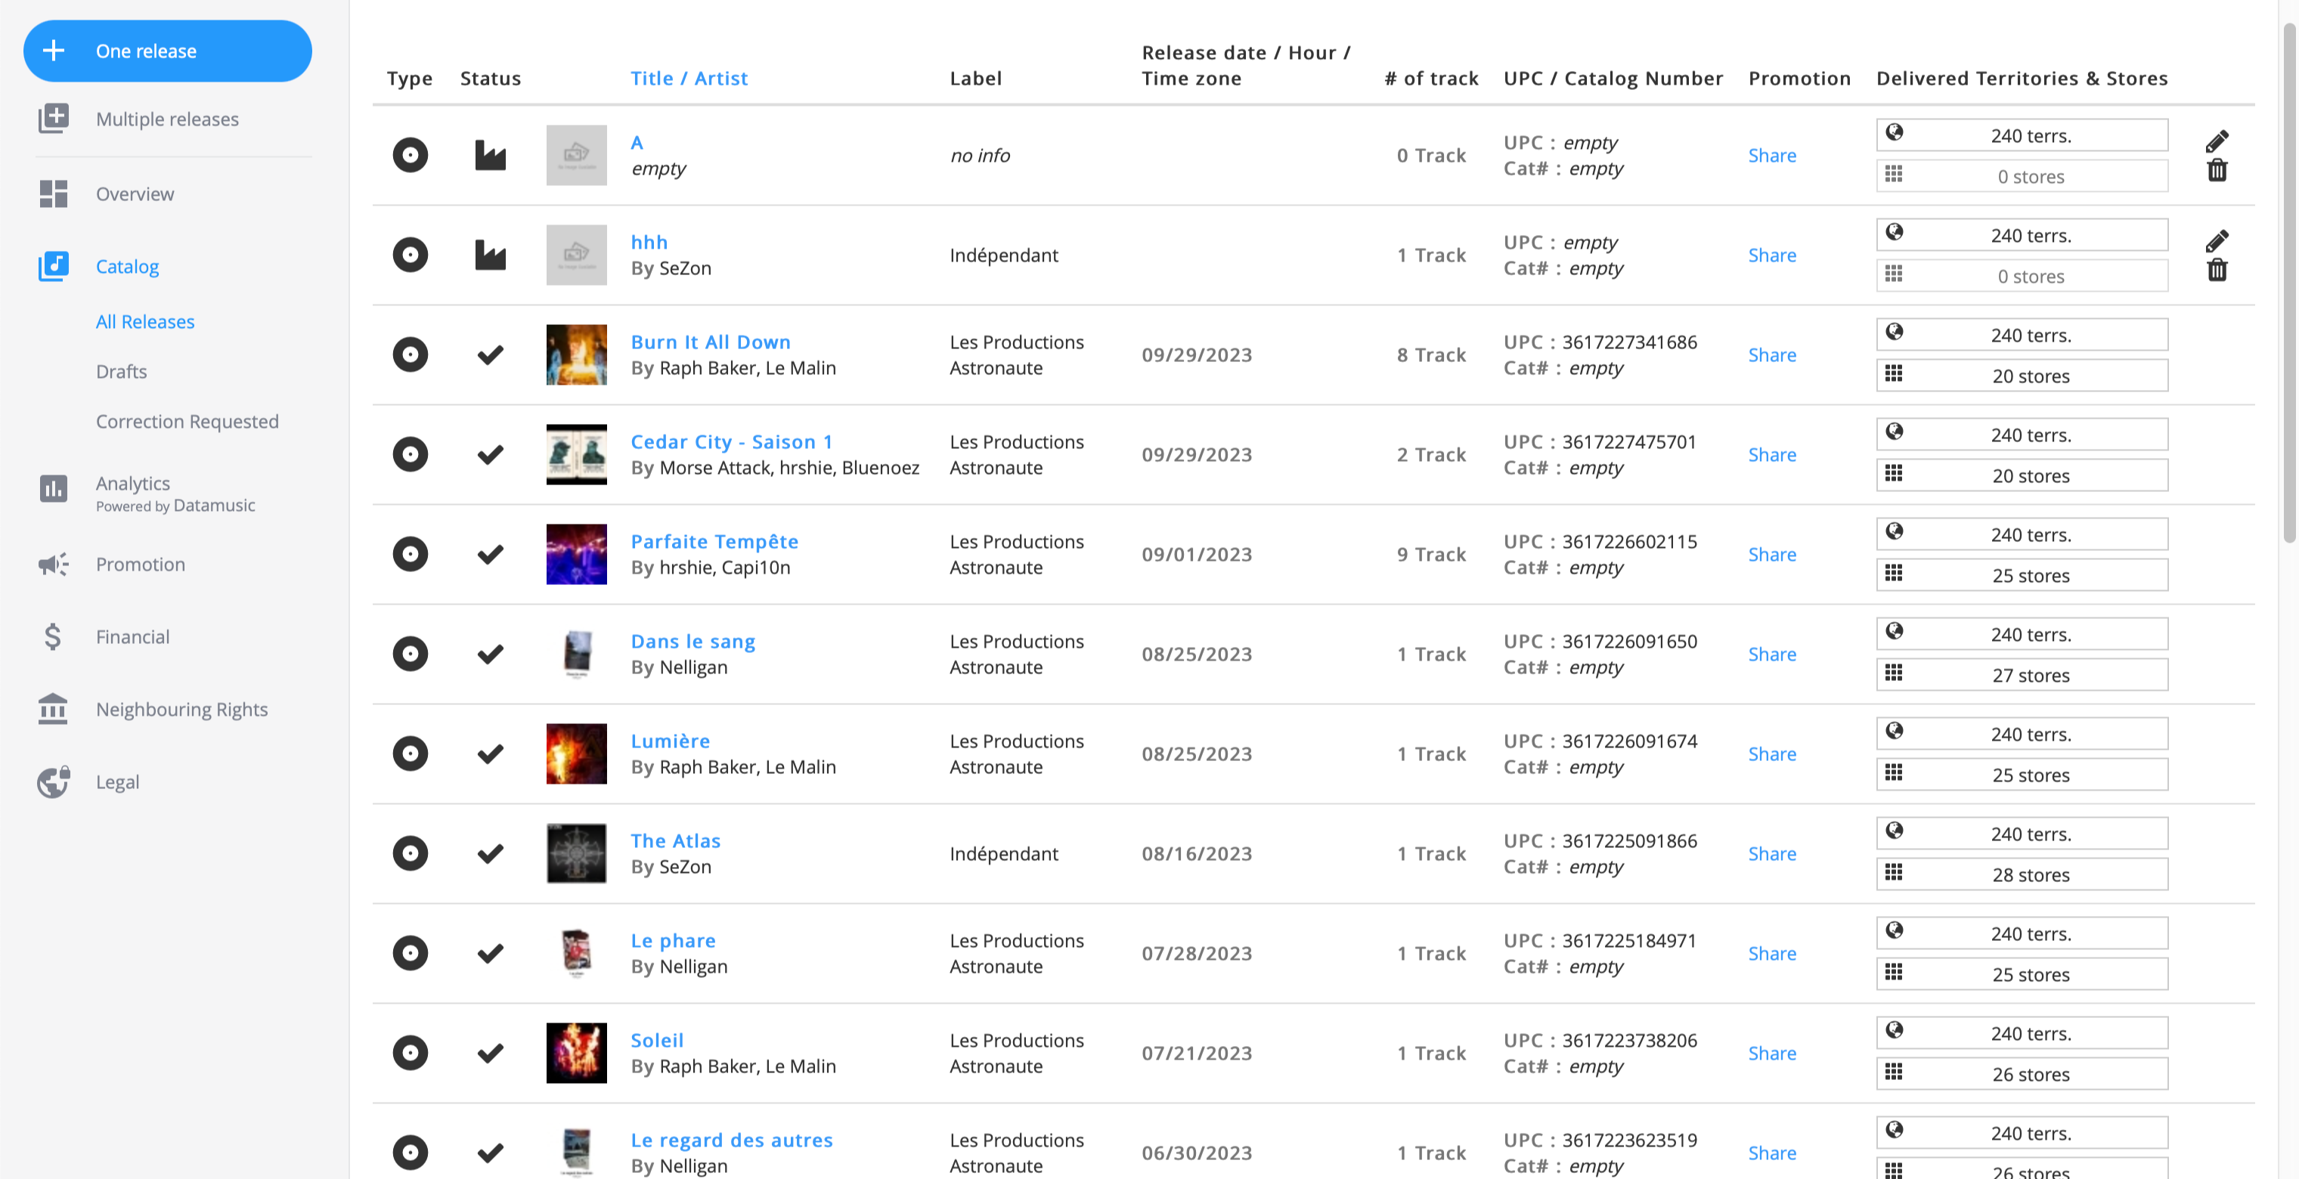This screenshot has width=2299, height=1179.
Task: Click Multiple releases option
Action: pyautogui.click(x=167, y=119)
